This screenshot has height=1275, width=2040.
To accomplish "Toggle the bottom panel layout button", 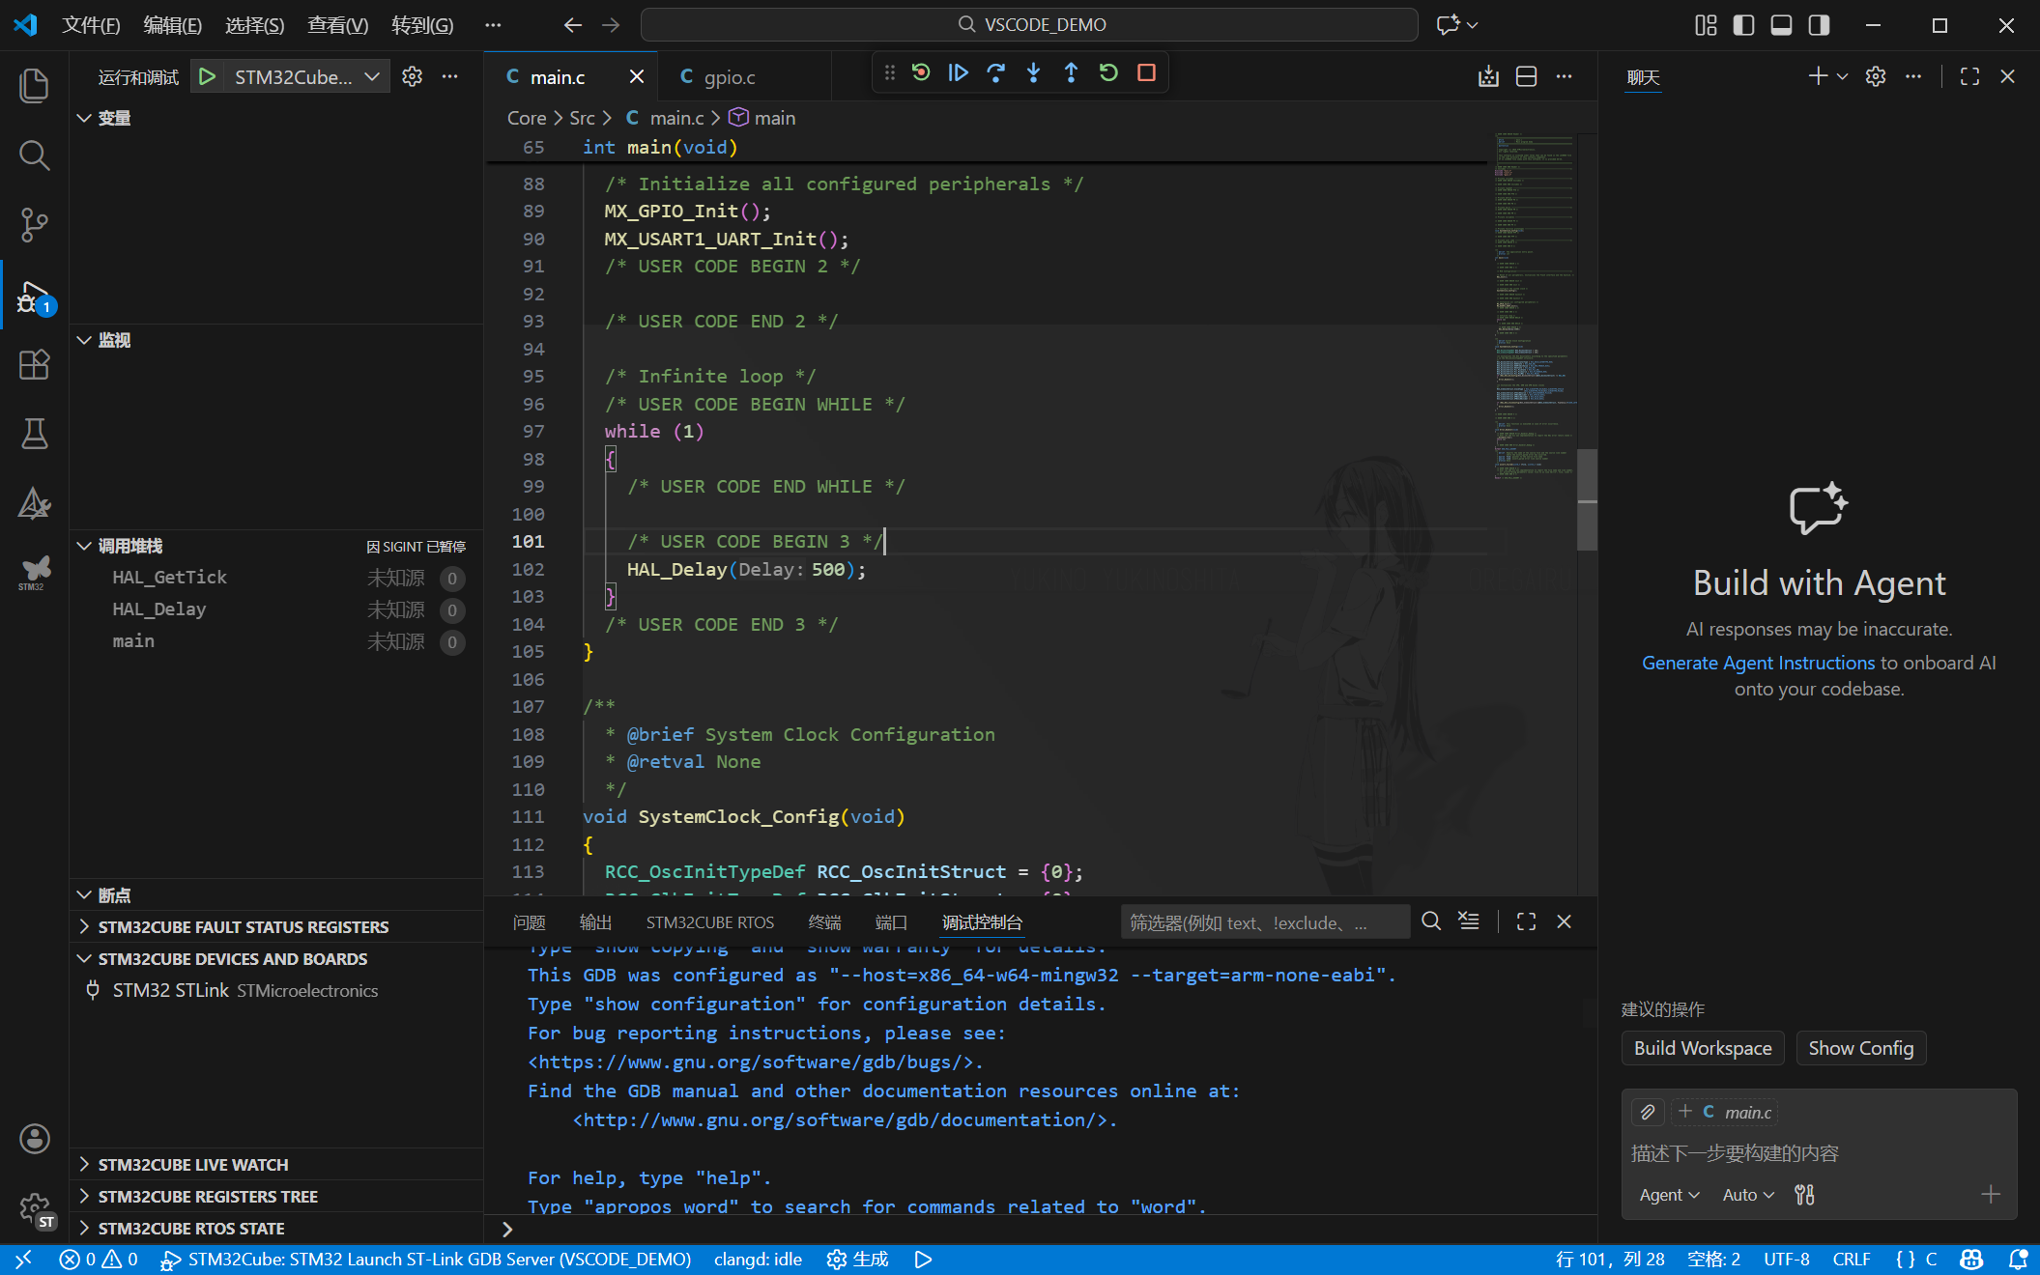I will coord(1781,25).
